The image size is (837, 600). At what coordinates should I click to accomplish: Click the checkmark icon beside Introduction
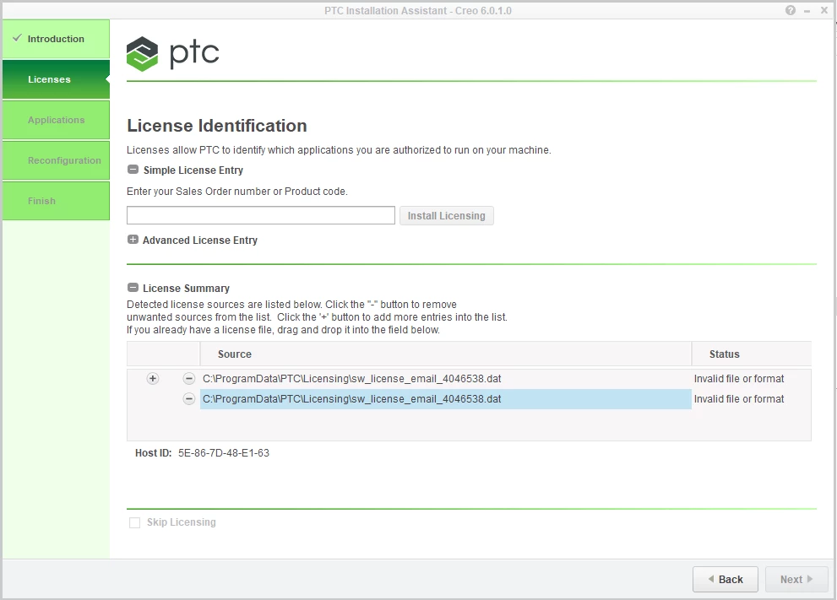18,38
